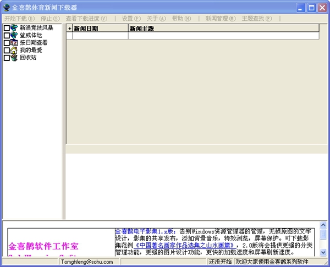
Task: Click the 新闻日期 column header
Action: pos(99,28)
